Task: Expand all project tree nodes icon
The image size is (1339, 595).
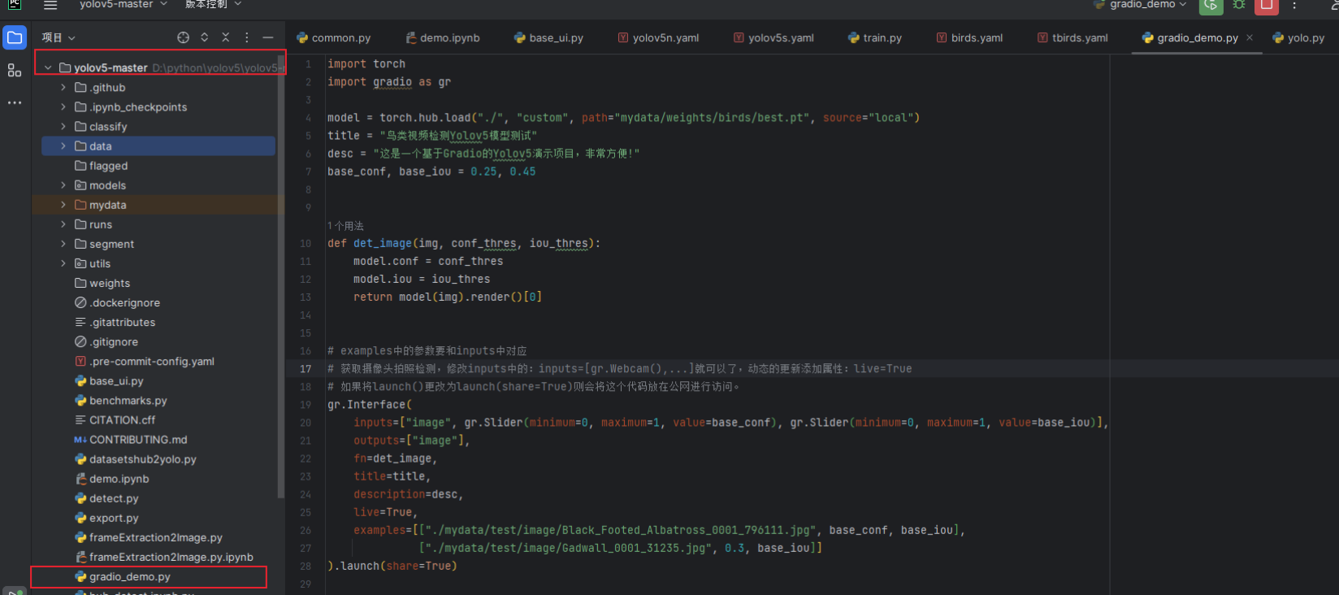Action: tap(205, 37)
